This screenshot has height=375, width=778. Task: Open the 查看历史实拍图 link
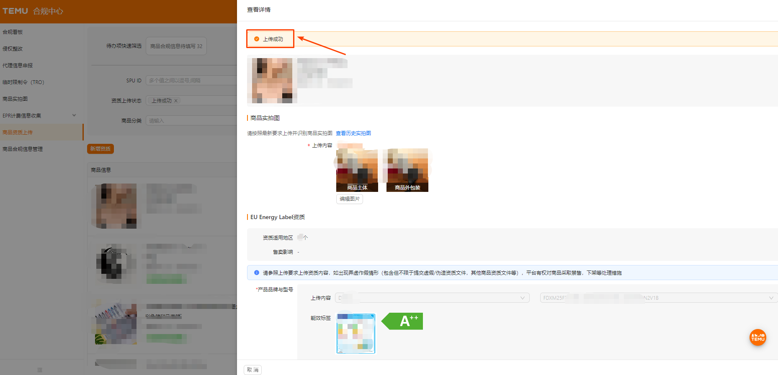(x=353, y=133)
